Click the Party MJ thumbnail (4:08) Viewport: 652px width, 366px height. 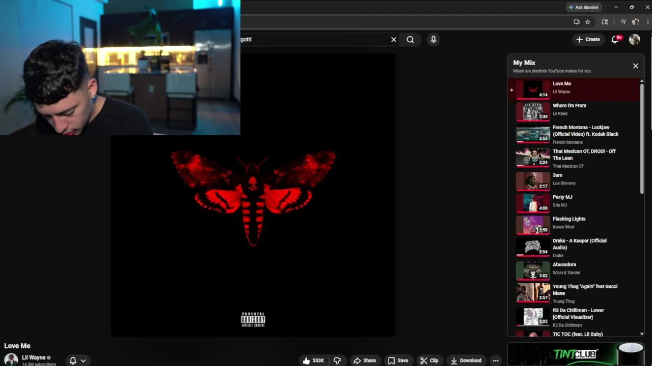tap(533, 203)
